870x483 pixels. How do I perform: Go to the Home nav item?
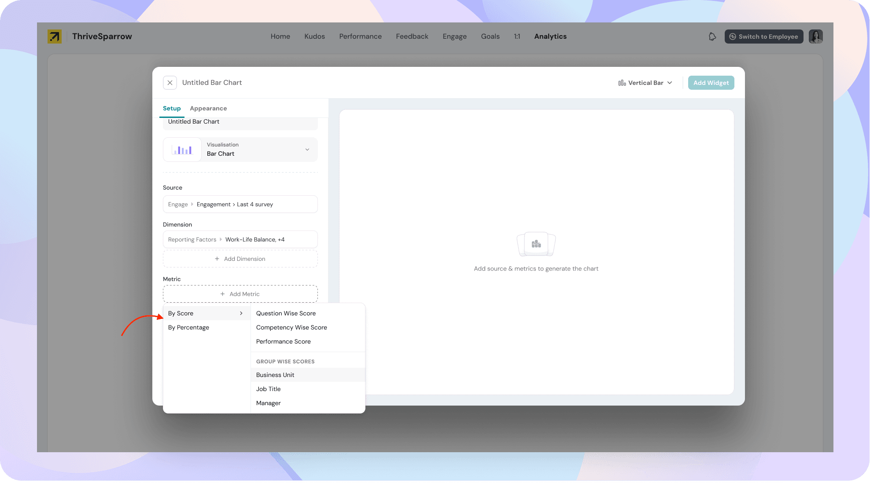pos(280,37)
